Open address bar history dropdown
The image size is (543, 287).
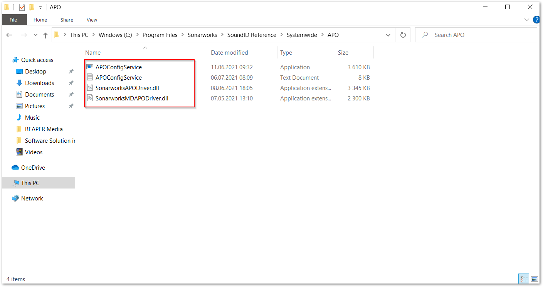tap(388, 35)
